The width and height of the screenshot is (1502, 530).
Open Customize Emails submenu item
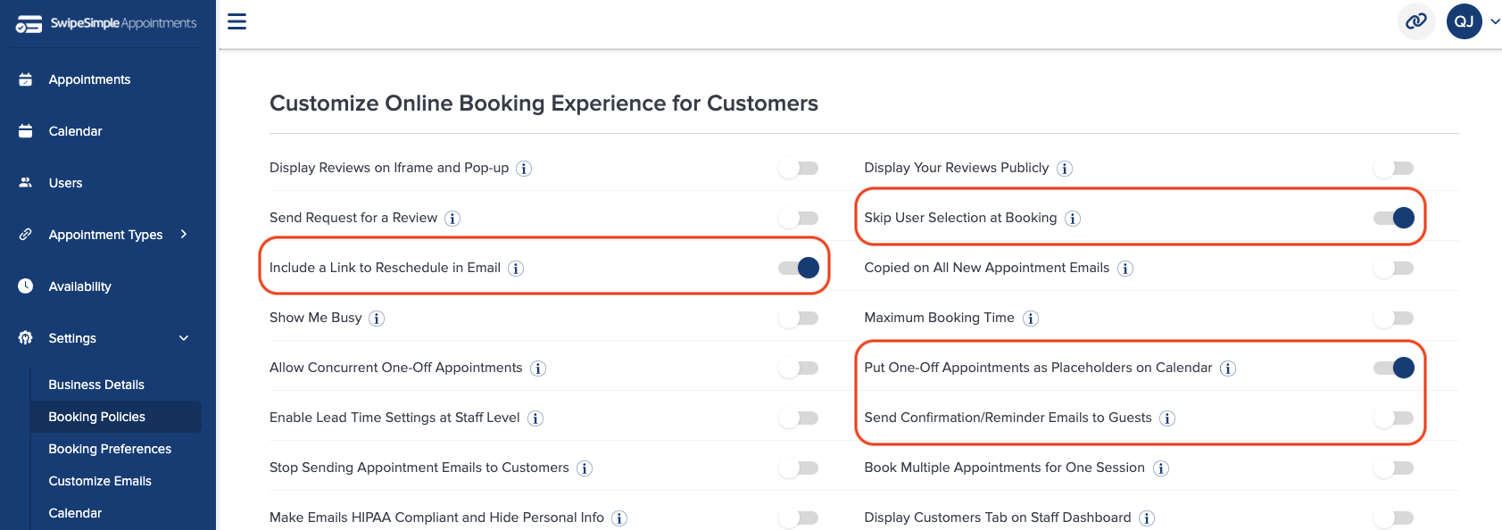pos(100,481)
